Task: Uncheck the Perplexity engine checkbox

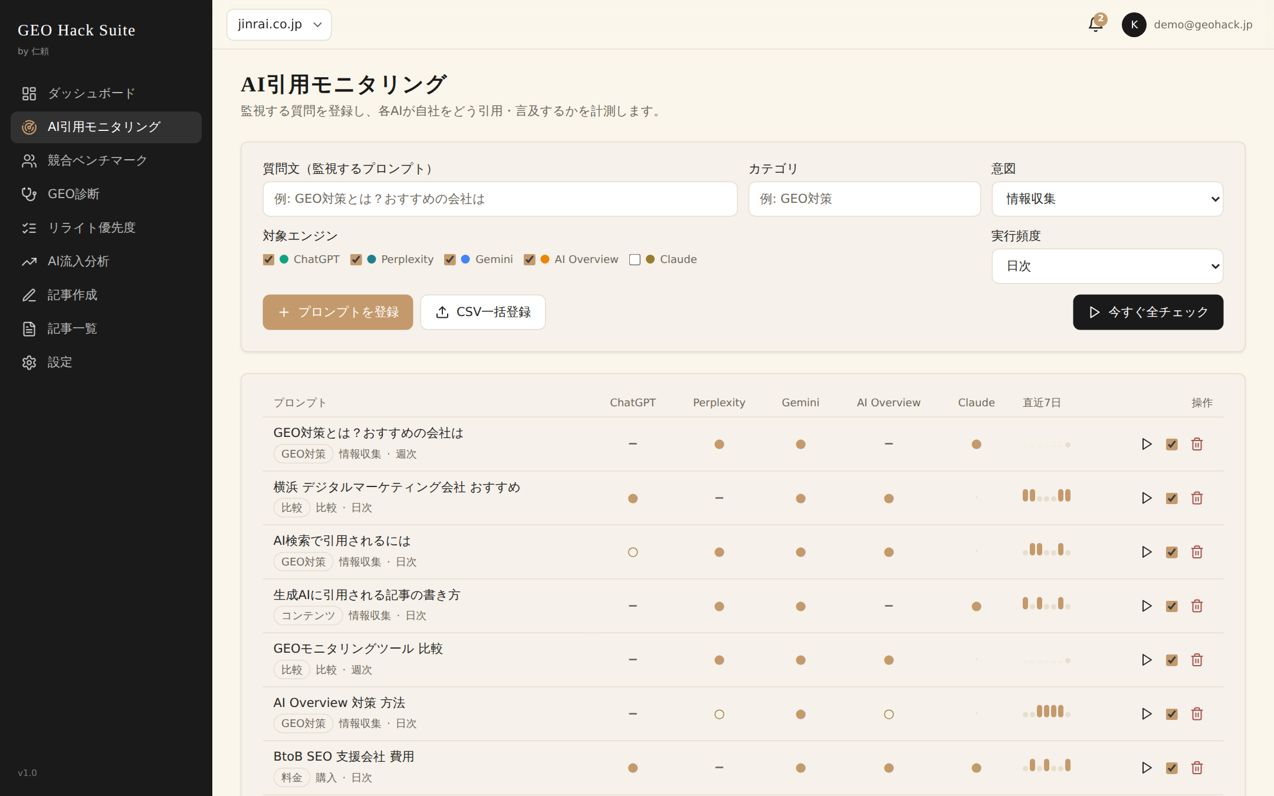Action: pyautogui.click(x=356, y=259)
